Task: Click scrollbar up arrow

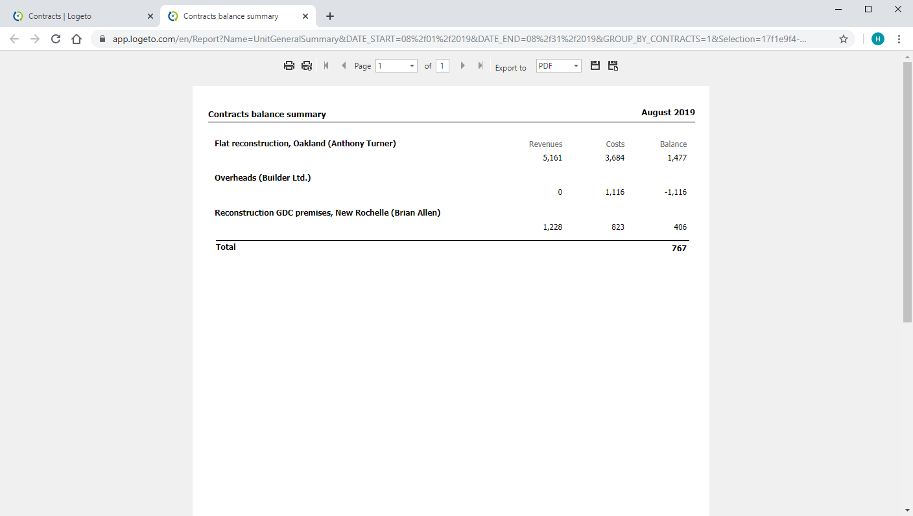Action: point(907,56)
